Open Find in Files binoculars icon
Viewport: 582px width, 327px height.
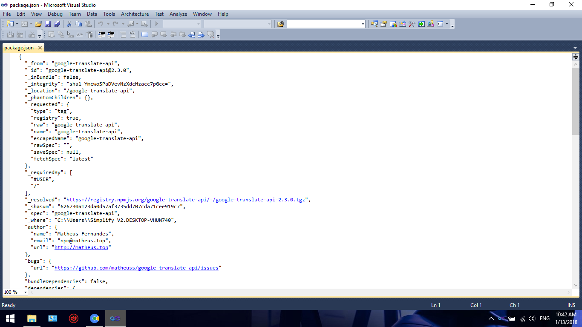point(280,24)
